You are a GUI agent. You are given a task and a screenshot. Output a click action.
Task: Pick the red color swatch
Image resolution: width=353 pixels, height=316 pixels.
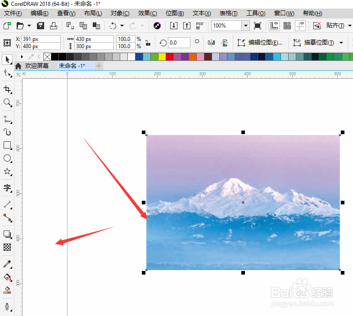pyautogui.click(x=170, y=57)
